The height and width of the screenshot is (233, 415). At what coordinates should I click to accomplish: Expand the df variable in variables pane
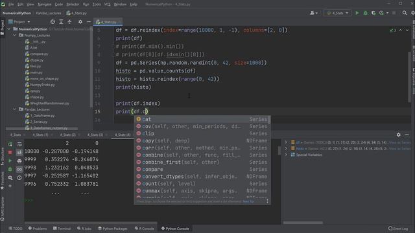(286, 142)
